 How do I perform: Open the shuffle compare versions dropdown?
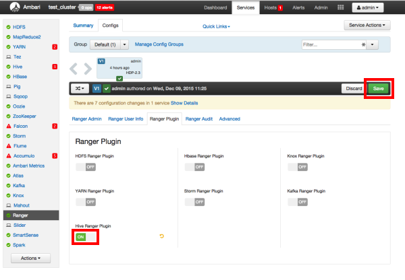[80, 88]
